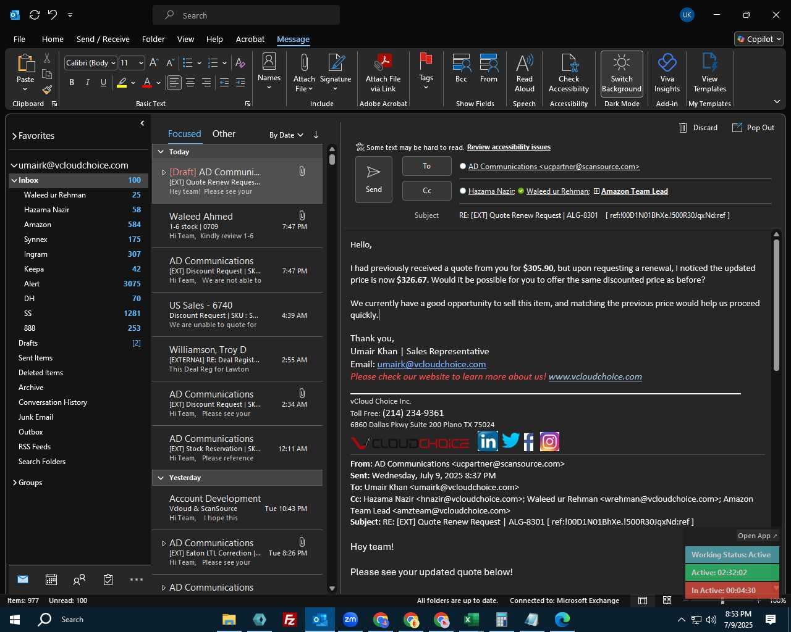Open View Templates in My Templates

709,73
